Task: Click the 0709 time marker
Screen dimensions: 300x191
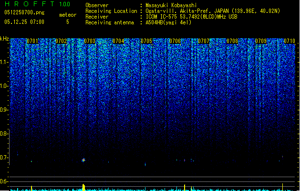Action: coord(261,41)
